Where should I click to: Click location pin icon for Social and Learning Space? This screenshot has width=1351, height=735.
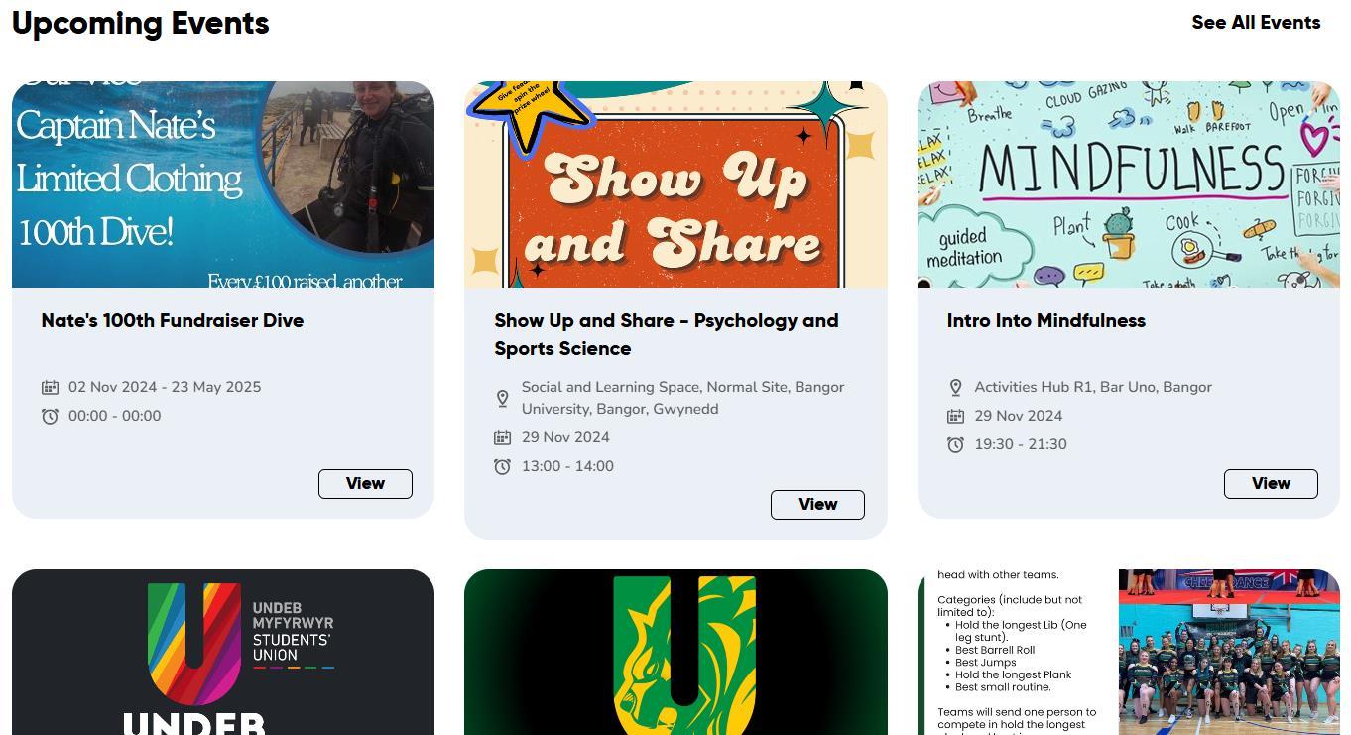point(503,398)
